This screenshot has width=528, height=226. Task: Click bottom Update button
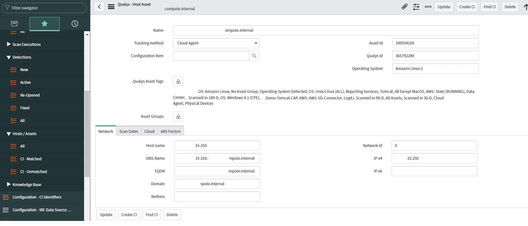(x=106, y=215)
